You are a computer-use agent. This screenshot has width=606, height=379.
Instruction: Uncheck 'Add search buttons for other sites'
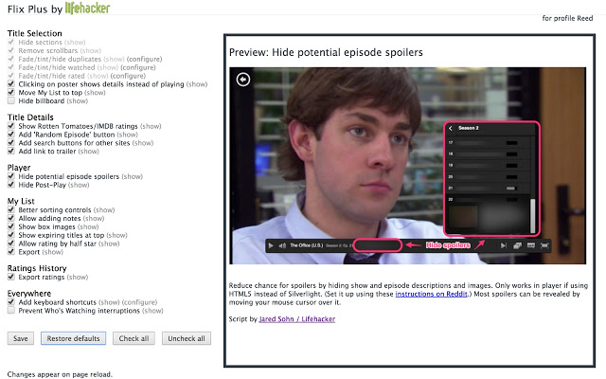[x=10, y=143]
